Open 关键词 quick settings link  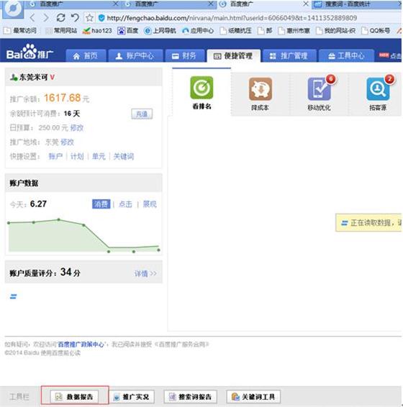pos(124,156)
